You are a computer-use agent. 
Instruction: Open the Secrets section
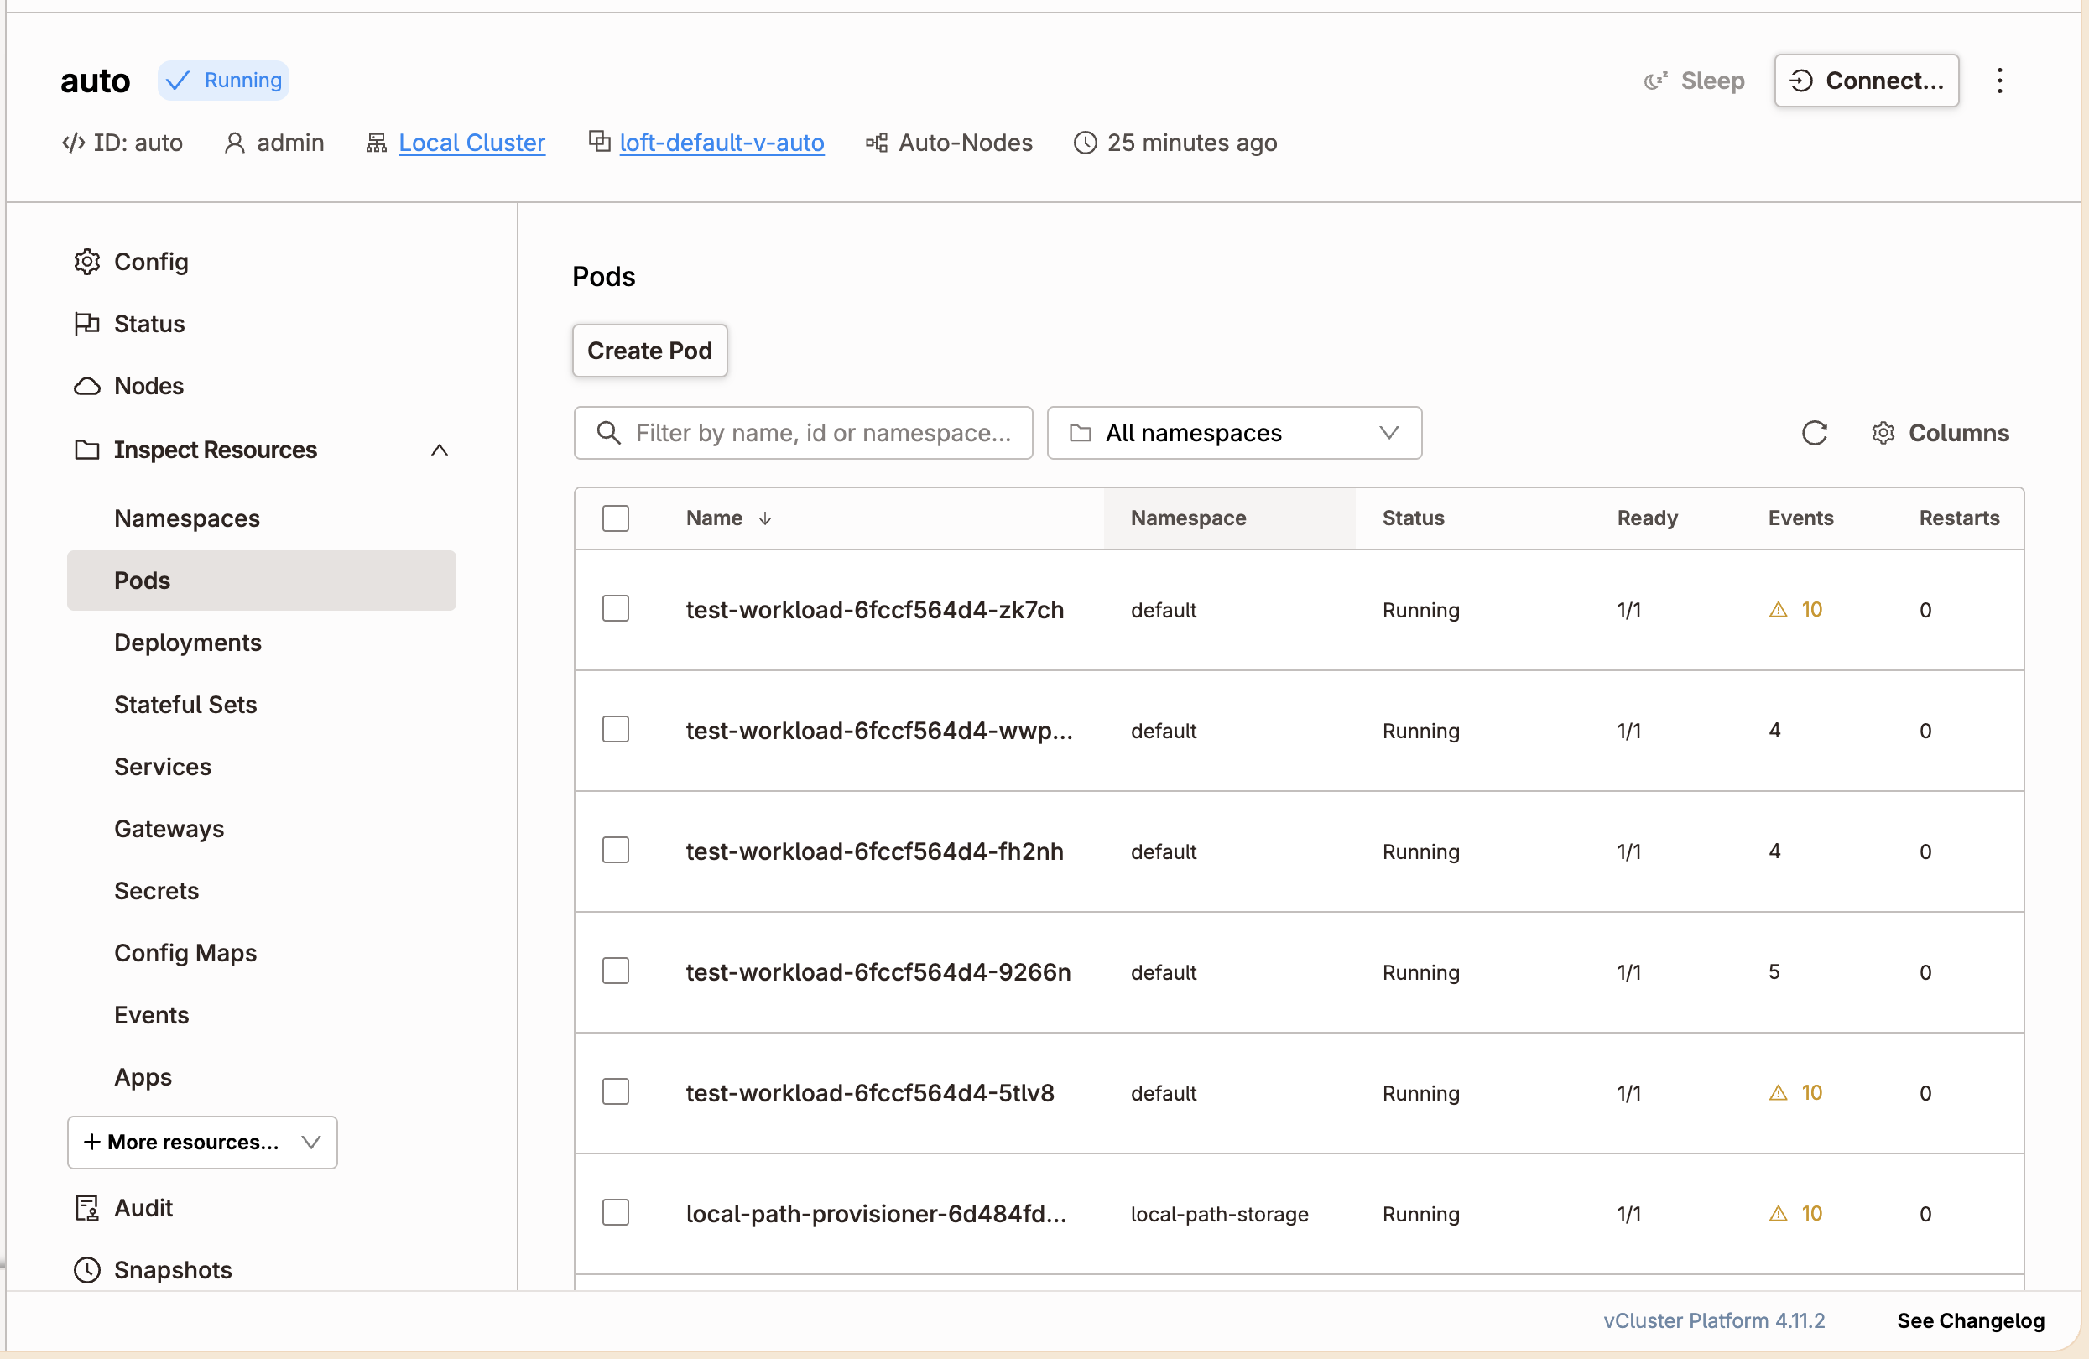coord(156,891)
